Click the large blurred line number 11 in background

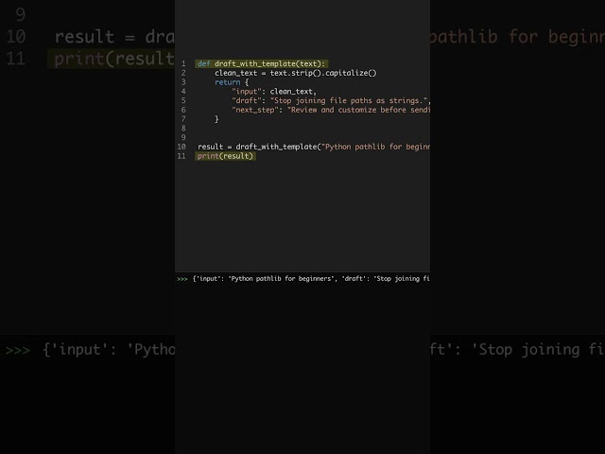click(x=16, y=59)
